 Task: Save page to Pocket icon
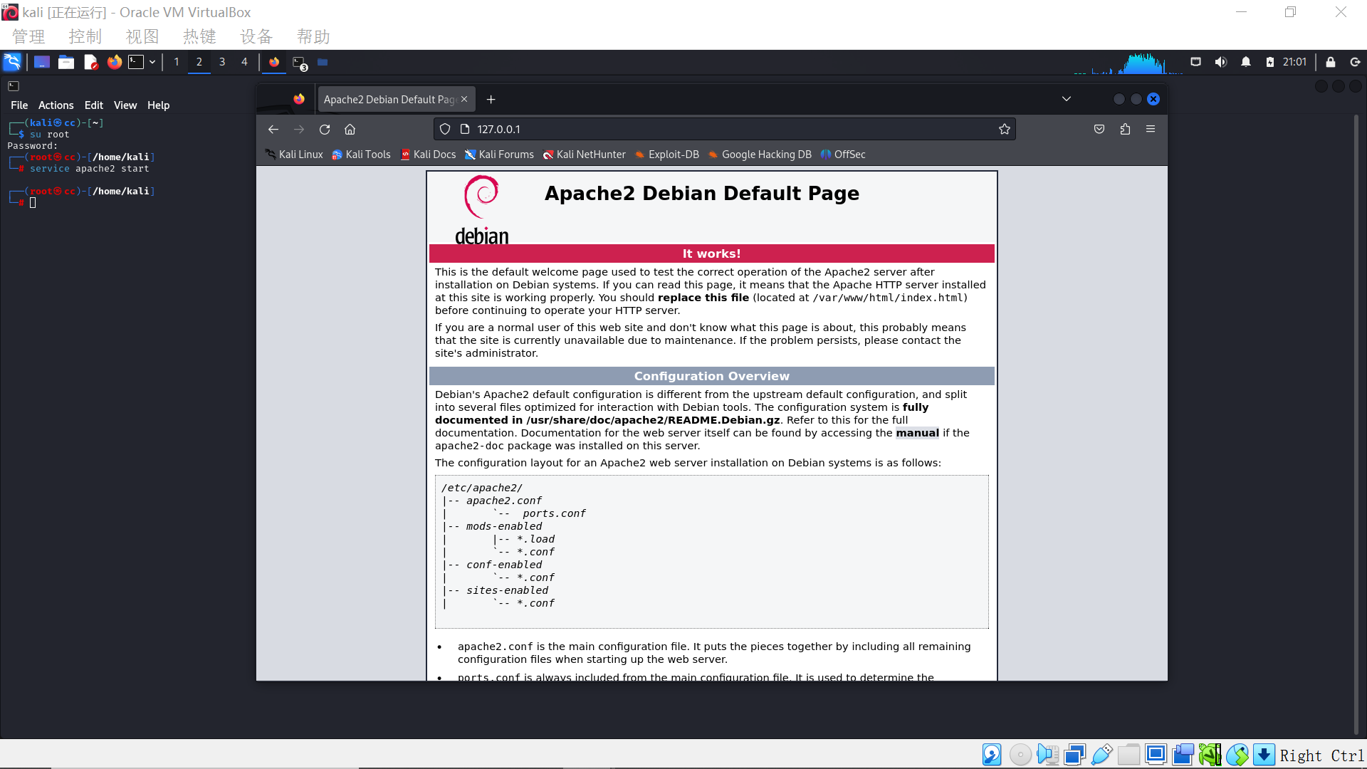tap(1099, 129)
